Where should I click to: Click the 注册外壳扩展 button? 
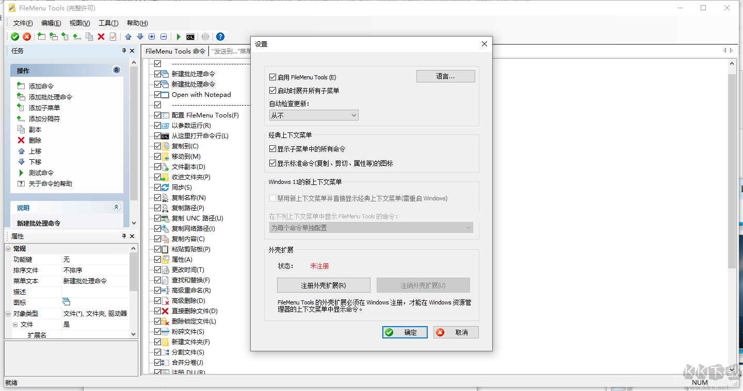324,285
